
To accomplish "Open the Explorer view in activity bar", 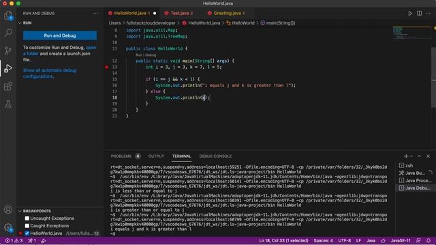I will [x=8, y=15].
